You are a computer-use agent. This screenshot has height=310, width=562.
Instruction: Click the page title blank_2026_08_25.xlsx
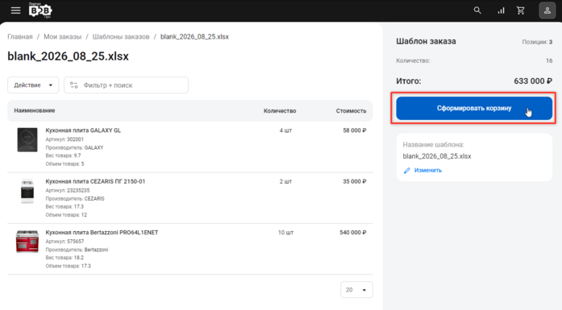coord(68,56)
